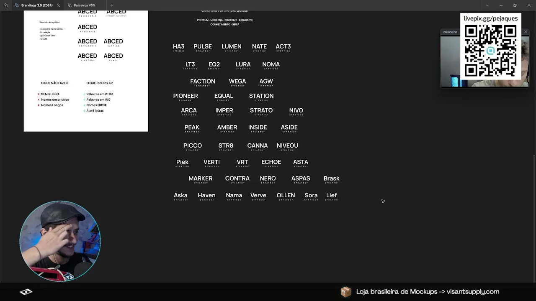Select the EQ2 name text
The height and width of the screenshot is (301, 536).
coord(214,64)
